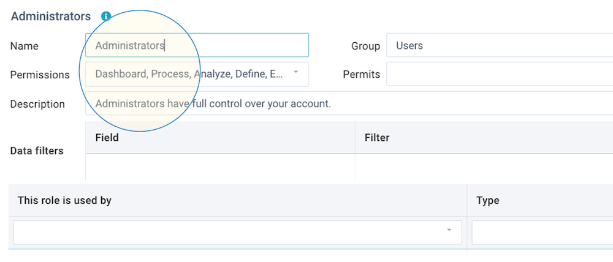Click the Group field label
Screen dimensions: 613x262
(x=365, y=46)
